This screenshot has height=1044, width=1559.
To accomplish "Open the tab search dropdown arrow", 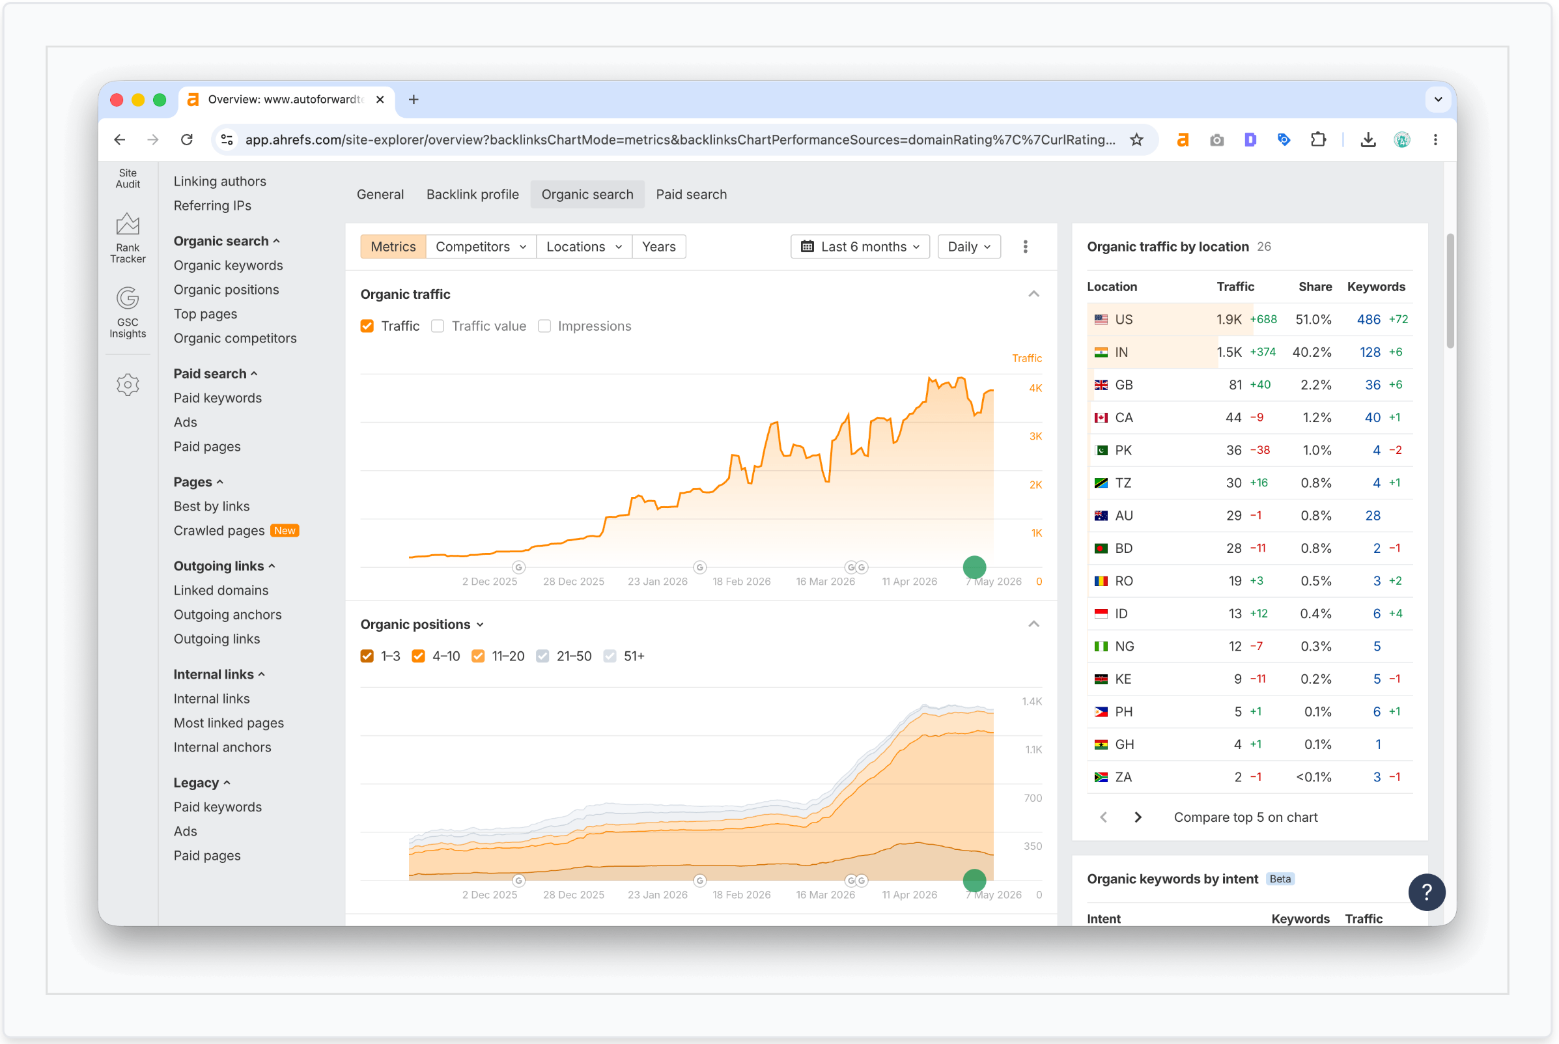I will [x=1438, y=100].
